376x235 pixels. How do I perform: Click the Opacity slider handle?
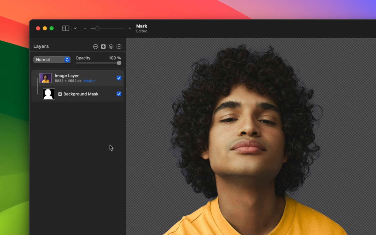pos(119,63)
